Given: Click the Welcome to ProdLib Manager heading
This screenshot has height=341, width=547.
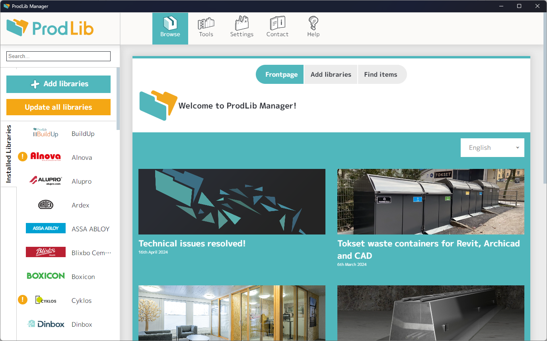Looking at the screenshot, I should click(237, 106).
